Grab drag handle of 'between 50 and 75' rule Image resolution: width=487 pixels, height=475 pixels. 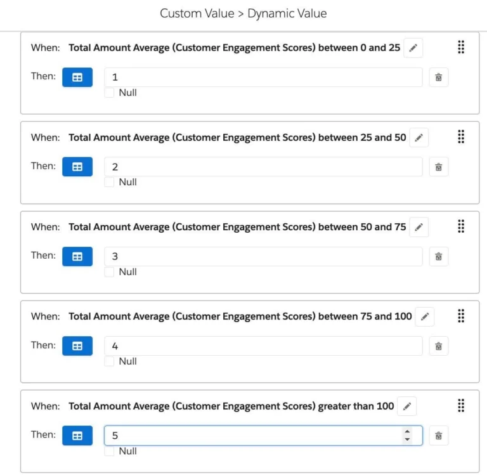[x=461, y=226]
